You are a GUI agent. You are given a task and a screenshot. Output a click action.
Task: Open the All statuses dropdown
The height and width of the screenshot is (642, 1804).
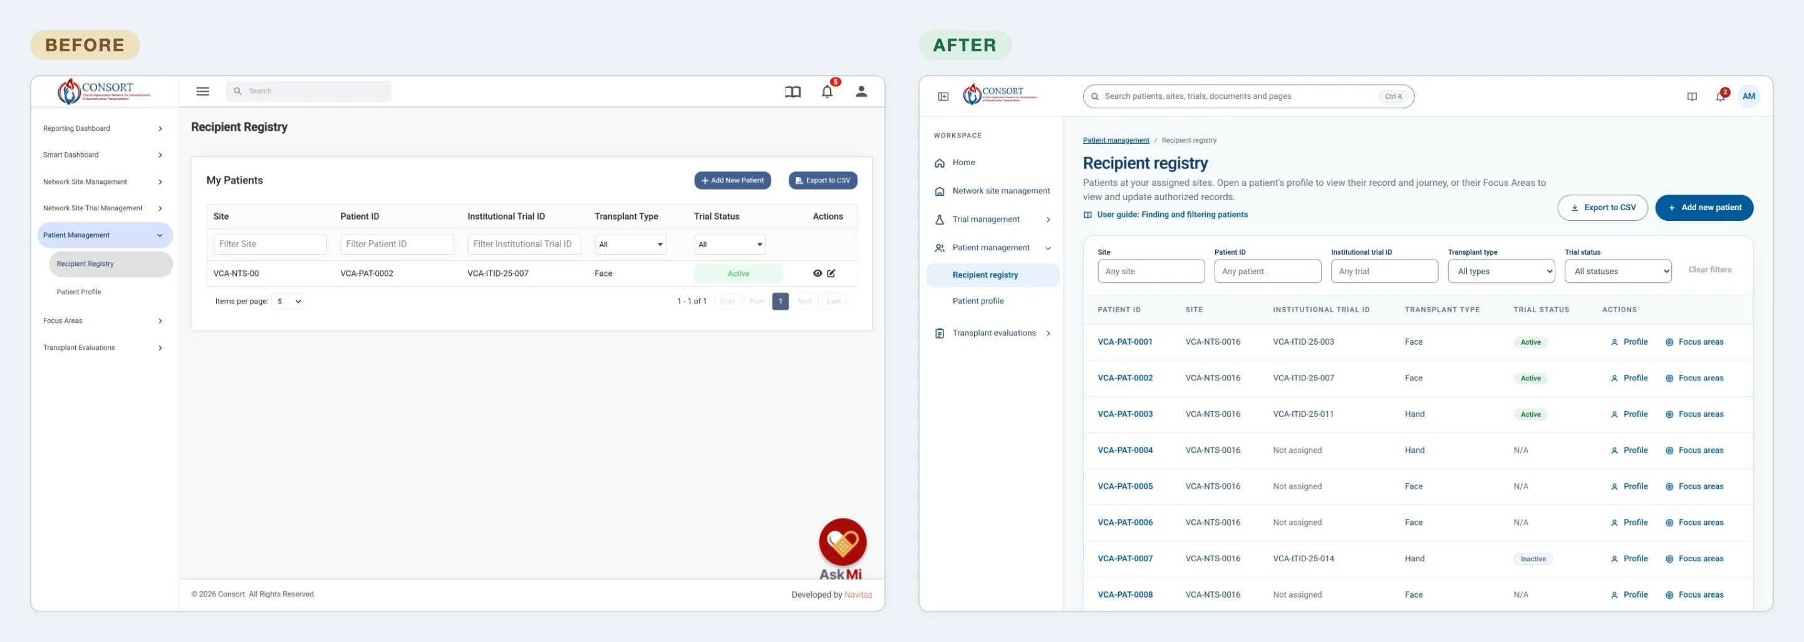coord(1618,272)
